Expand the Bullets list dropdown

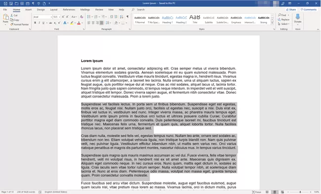point(92,17)
